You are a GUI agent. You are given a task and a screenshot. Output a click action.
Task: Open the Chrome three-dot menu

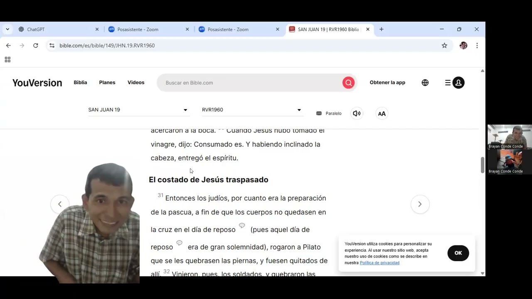tap(477, 45)
